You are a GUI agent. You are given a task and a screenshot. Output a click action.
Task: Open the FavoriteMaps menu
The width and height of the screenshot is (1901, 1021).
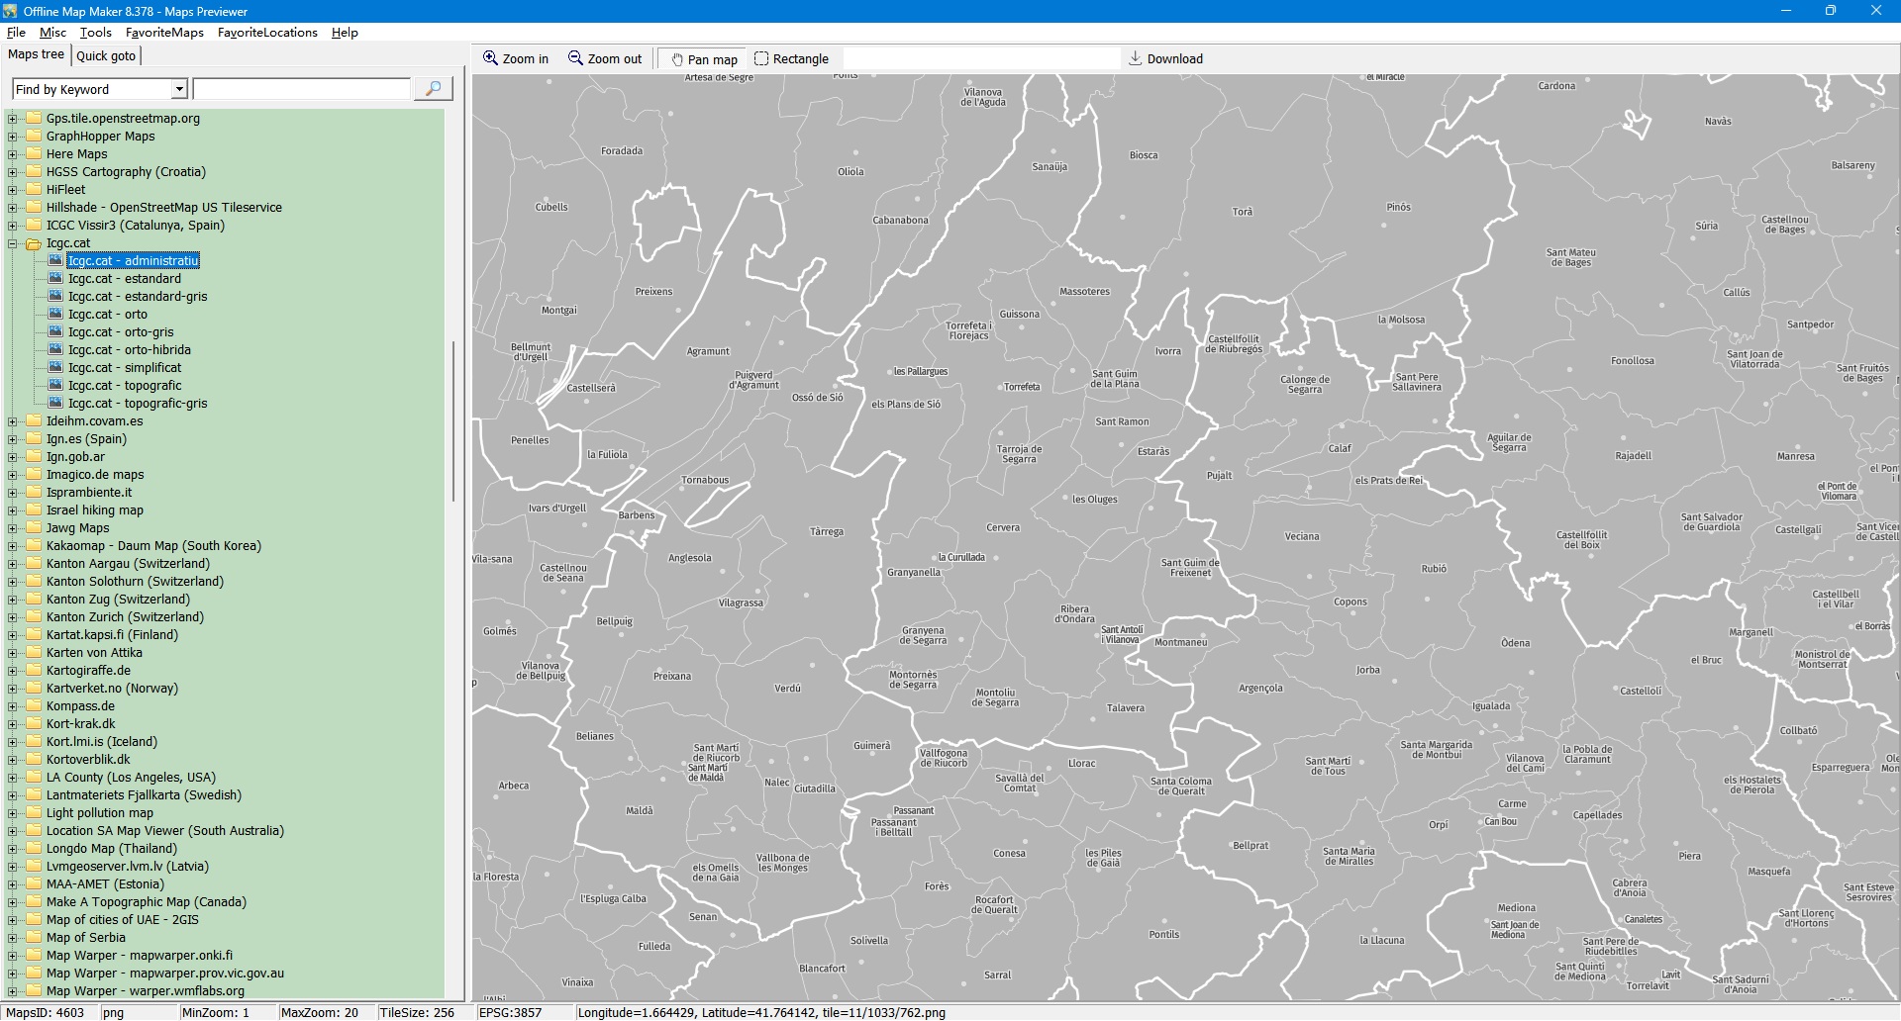point(164,33)
